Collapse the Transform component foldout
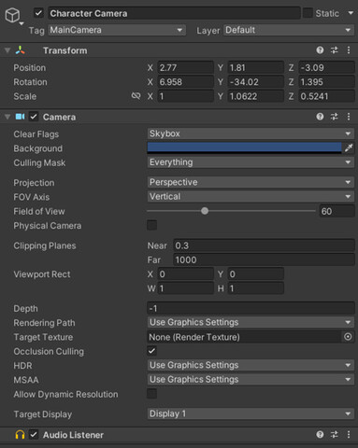This screenshot has height=448, width=358. click(7, 50)
